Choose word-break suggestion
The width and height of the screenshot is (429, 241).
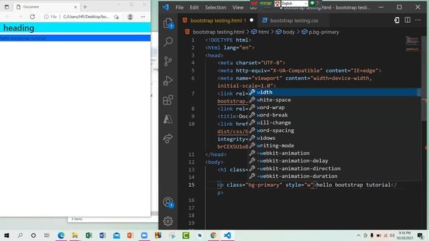(334, 115)
